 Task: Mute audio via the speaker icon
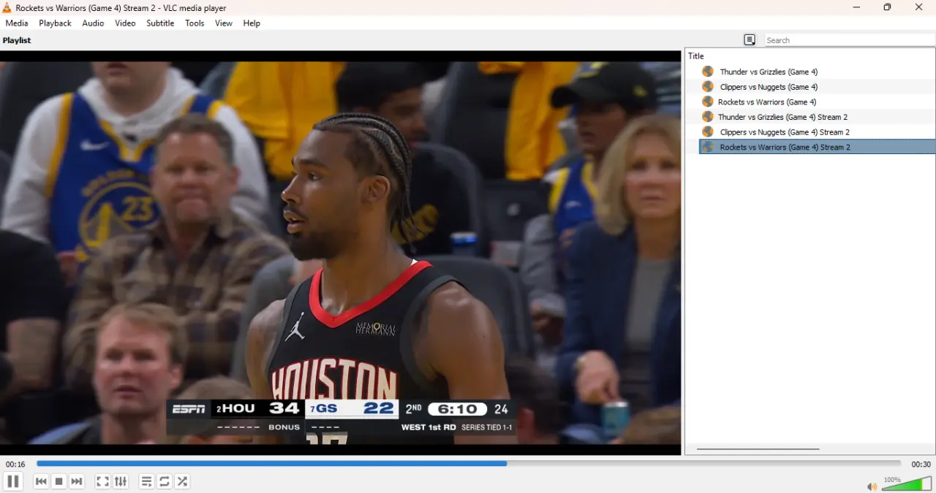[872, 486]
